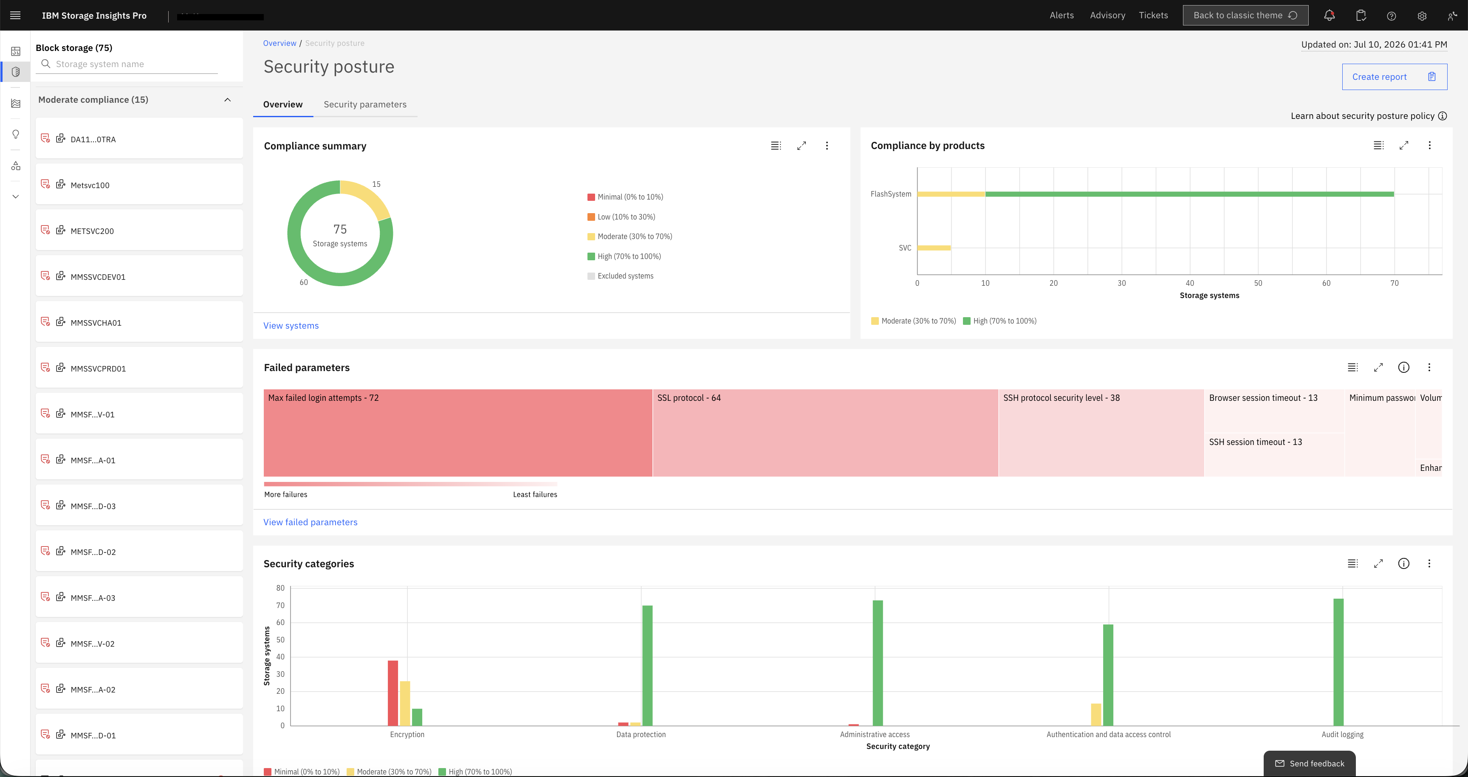Open the settings gear in the header

1422,16
